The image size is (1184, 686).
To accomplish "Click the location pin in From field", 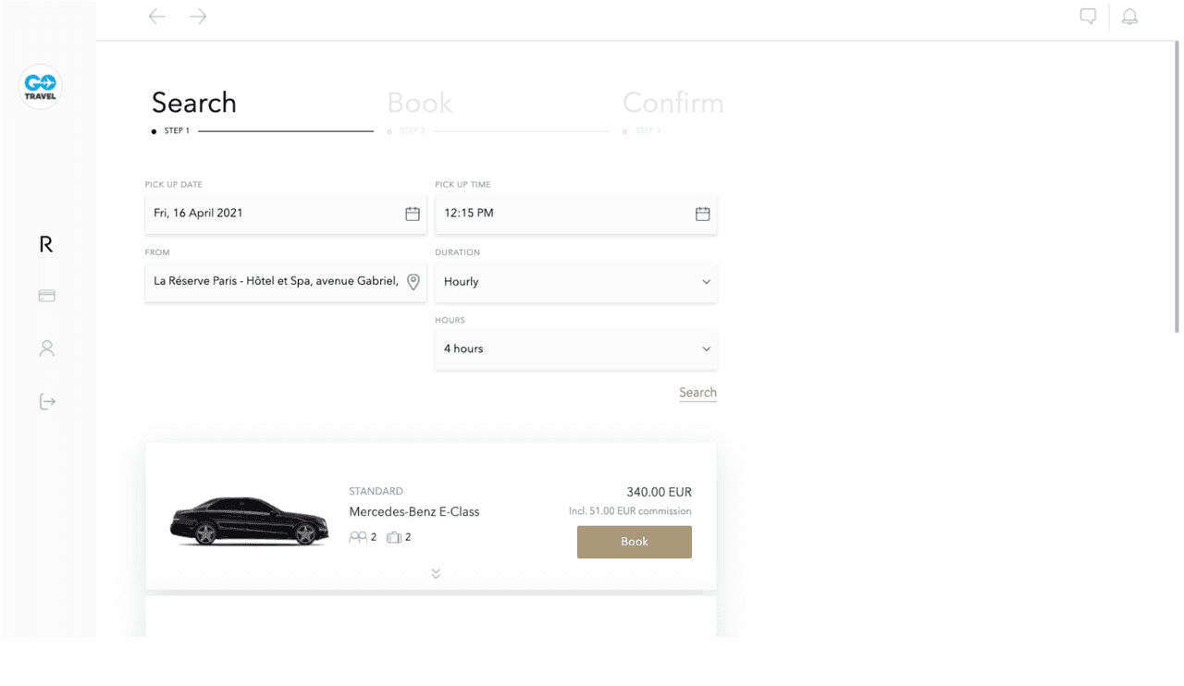I will (413, 282).
